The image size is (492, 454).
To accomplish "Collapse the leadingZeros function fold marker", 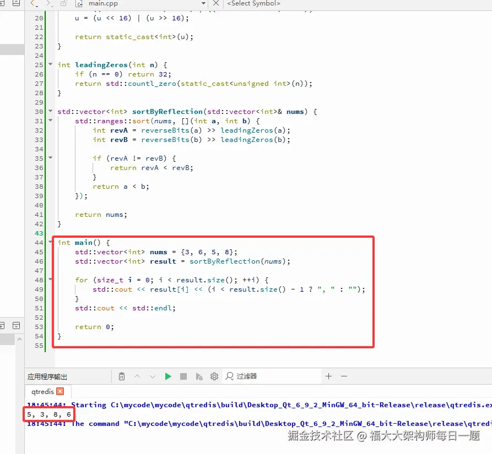I will tap(51, 64).
